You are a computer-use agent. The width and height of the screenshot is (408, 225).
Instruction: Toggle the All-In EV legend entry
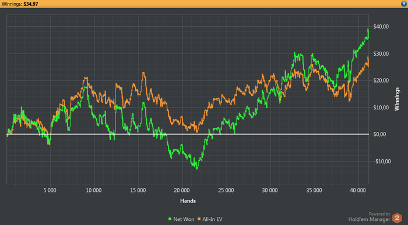coord(210,219)
